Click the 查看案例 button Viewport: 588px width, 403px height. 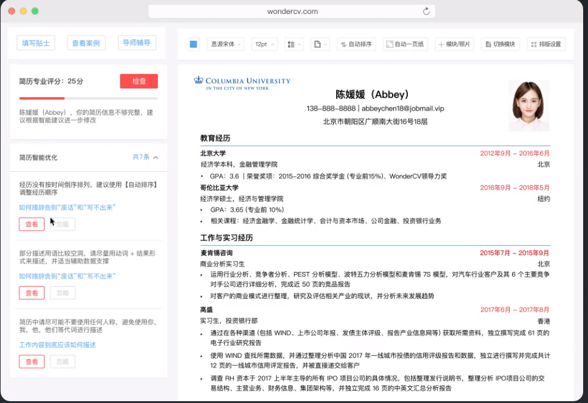pyautogui.click(x=86, y=43)
